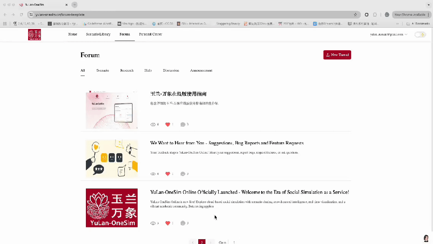433x244 pixels.
Task: Toggle the dark mode switch in header
Action: coord(420,35)
